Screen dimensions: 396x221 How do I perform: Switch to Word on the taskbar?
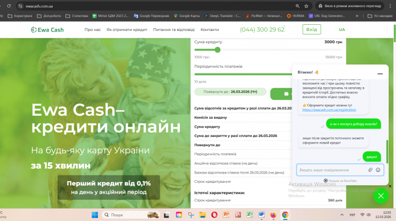point(261,215)
